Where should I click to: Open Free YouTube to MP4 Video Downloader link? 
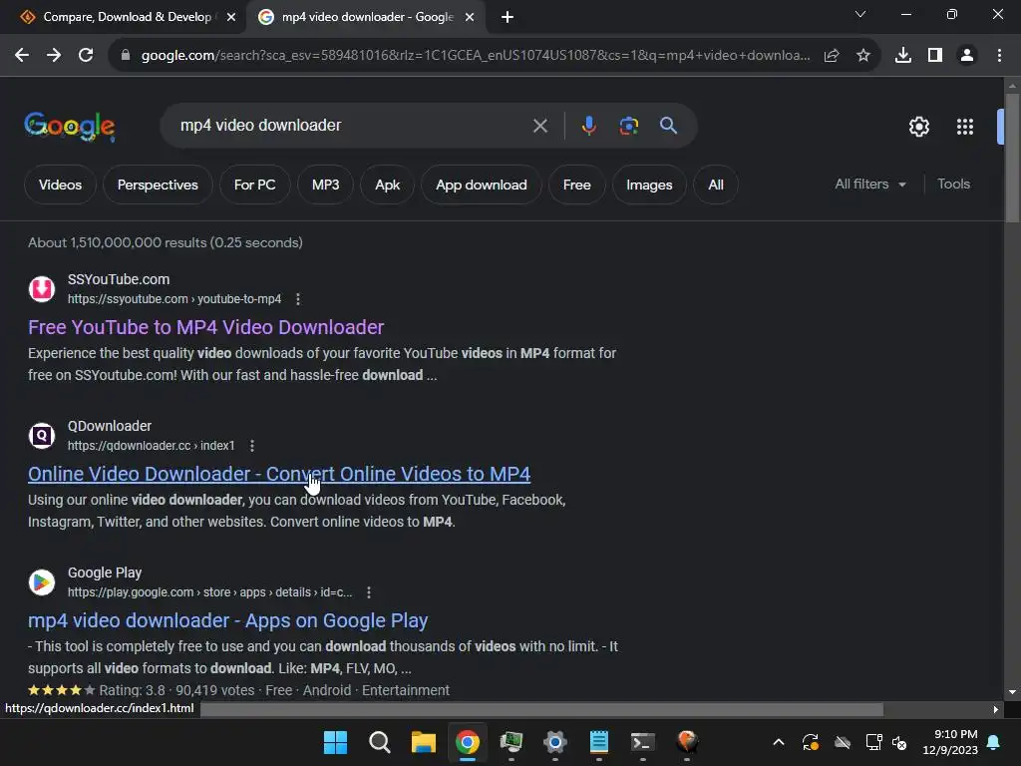pyautogui.click(x=205, y=327)
